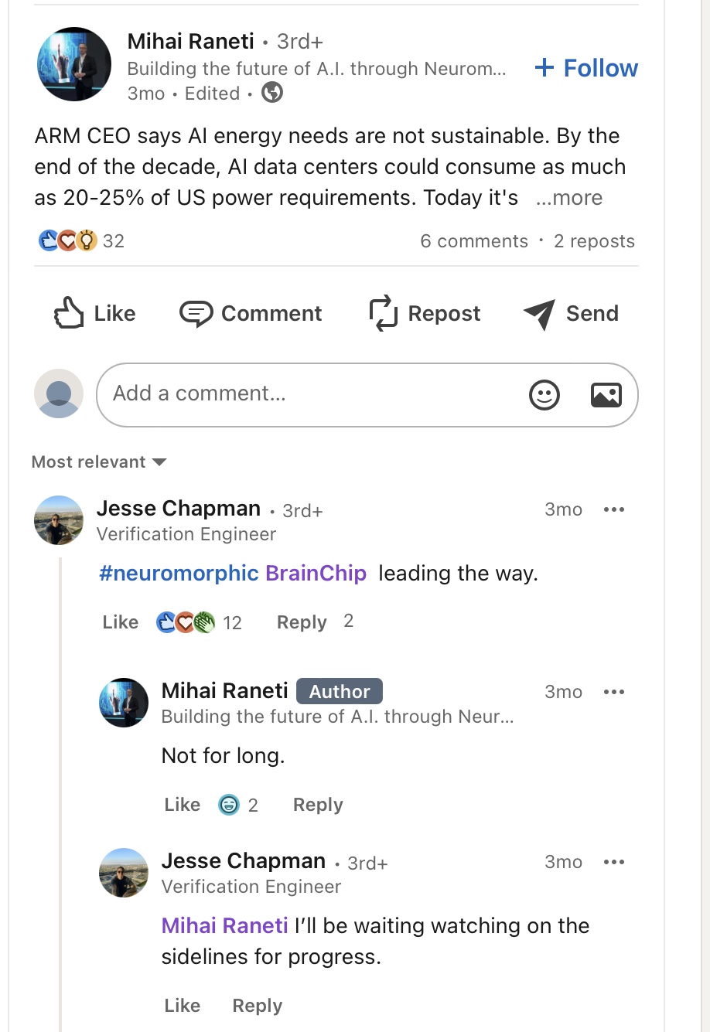Like the post by Mihai Raneti
The image size is (710, 1032).
click(x=95, y=314)
